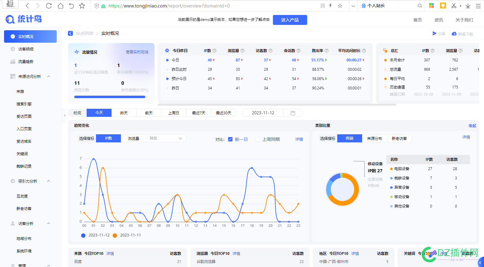Image resolution: width=484 pixels, height=267 pixels.
Task: Click the 进入产品 button
Action: point(290,20)
